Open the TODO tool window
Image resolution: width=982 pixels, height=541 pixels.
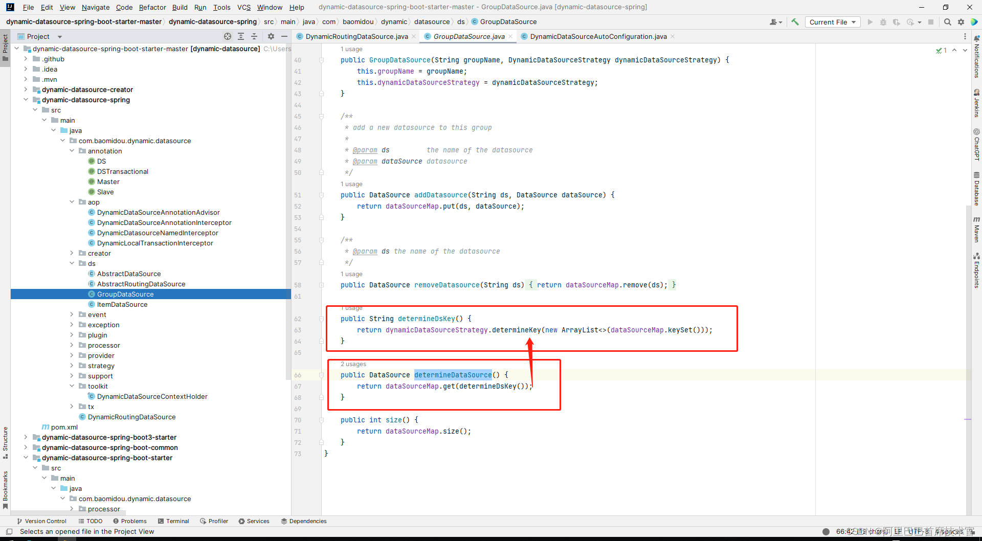coord(91,521)
